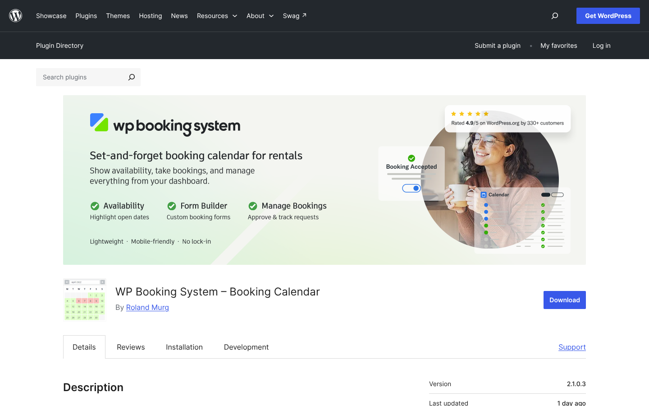Click the plugin calendar thumbnail icon

point(84,300)
